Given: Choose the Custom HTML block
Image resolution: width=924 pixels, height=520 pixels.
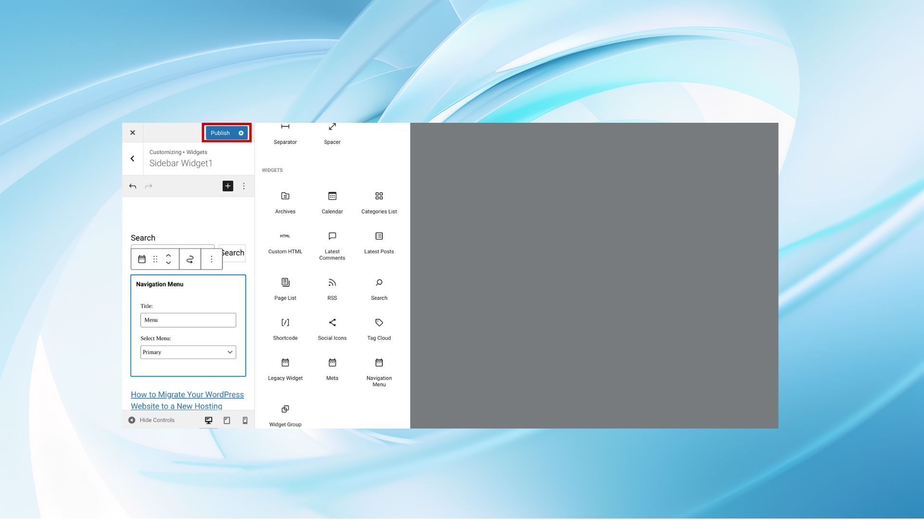Looking at the screenshot, I should [285, 242].
